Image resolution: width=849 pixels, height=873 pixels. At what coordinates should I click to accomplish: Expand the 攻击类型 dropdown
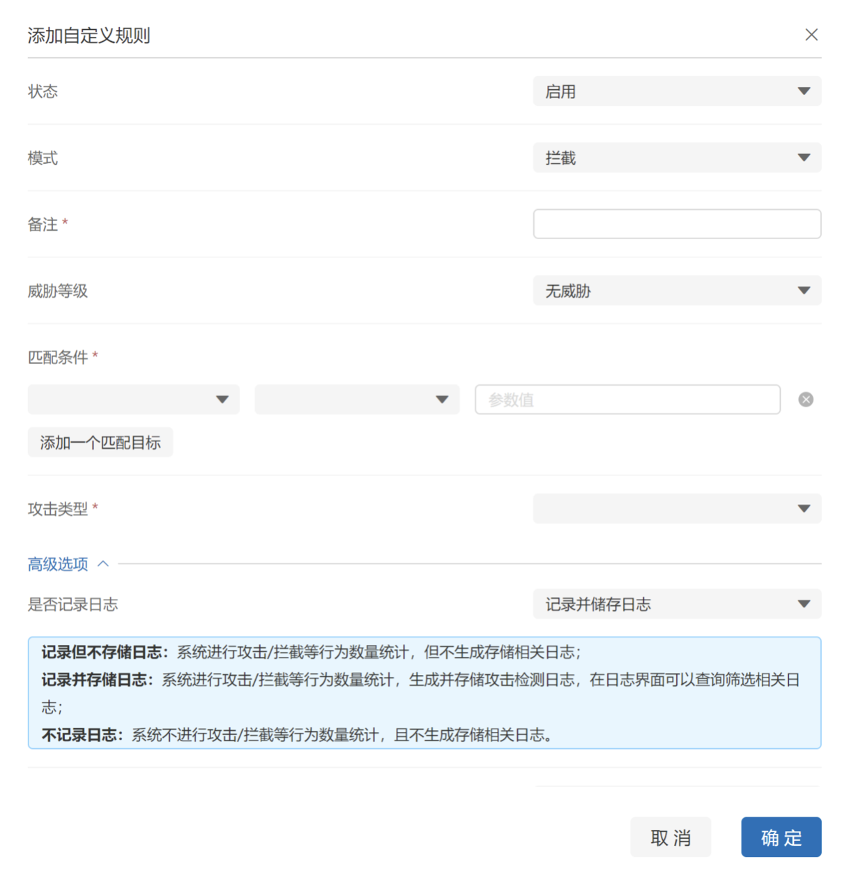point(676,509)
